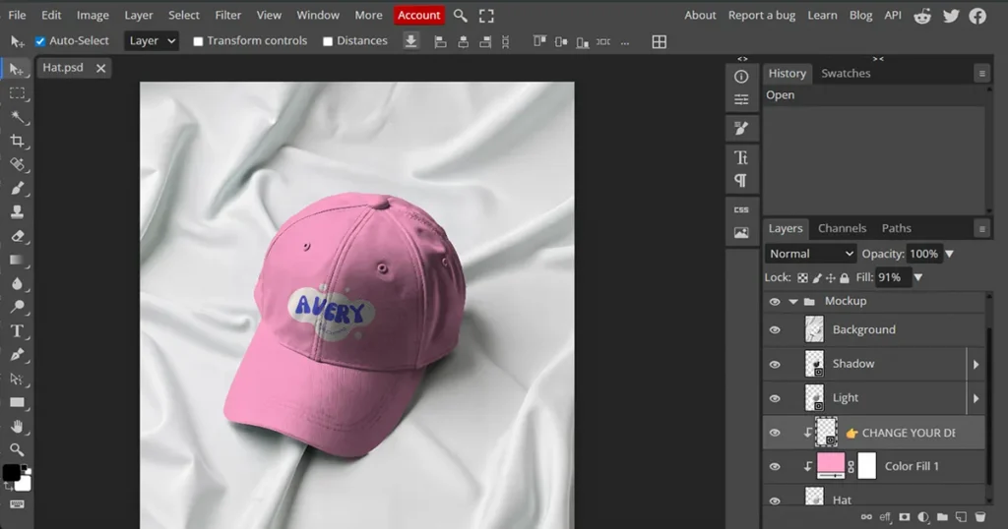Enable the Transform controls checkbox
The image size is (1008, 529).
pos(198,41)
